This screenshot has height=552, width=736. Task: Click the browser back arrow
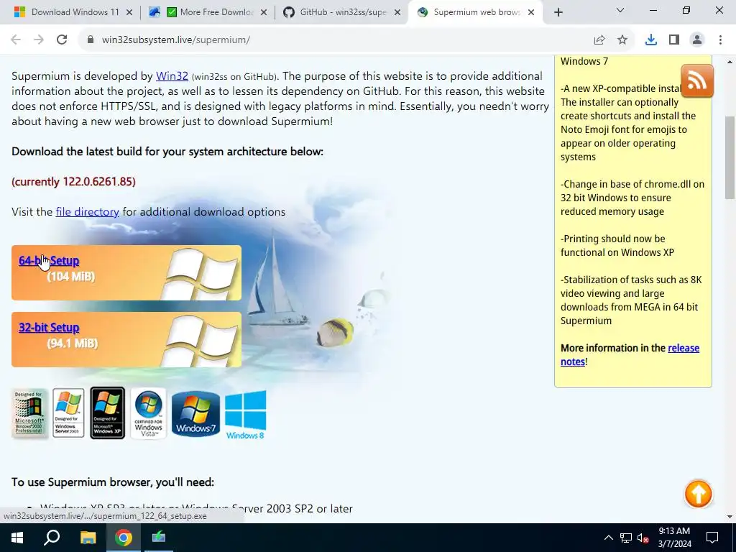(16, 40)
